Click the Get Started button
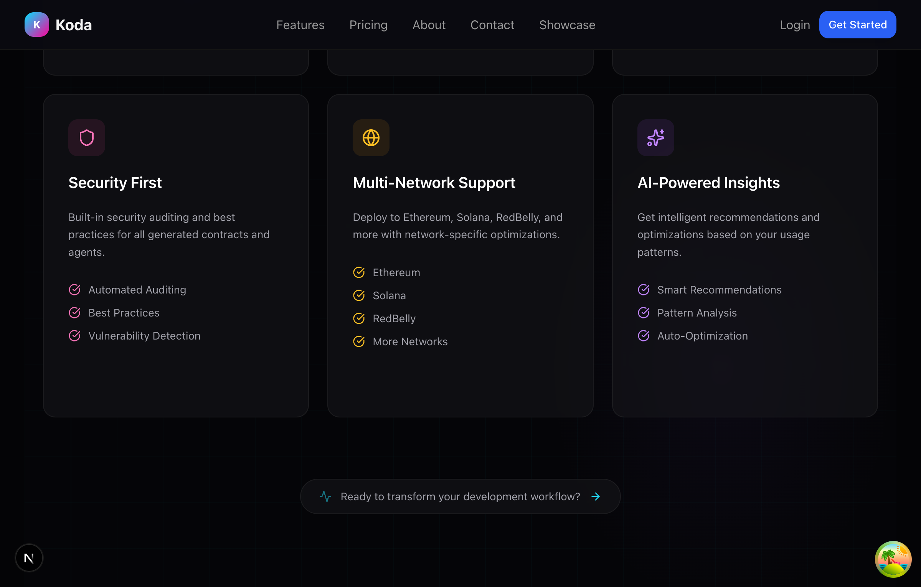The height and width of the screenshot is (587, 921). pos(857,25)
